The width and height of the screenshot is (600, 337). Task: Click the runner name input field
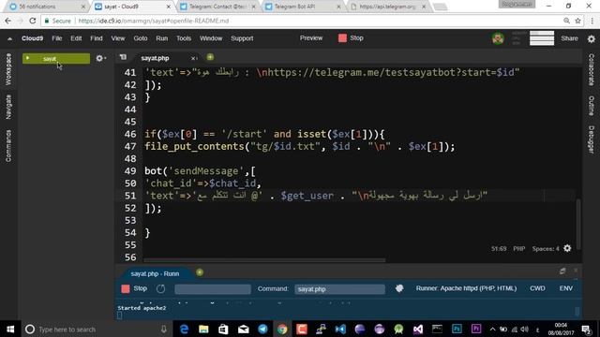tap(213, 289)
